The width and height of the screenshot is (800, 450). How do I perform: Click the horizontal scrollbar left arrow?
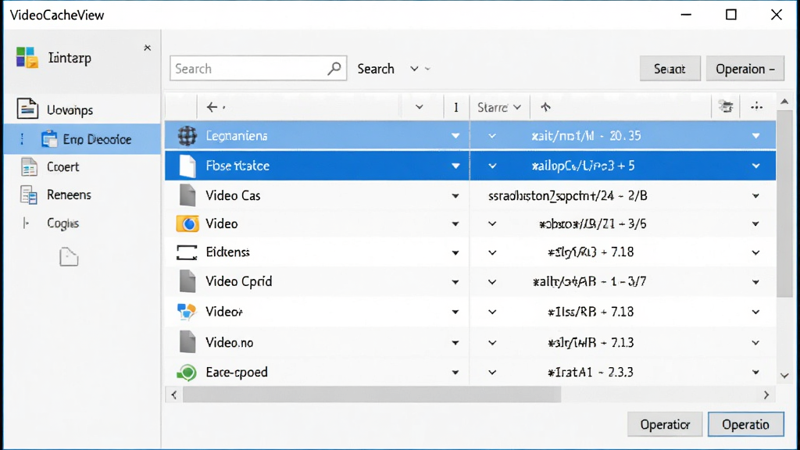pos(174,395)
